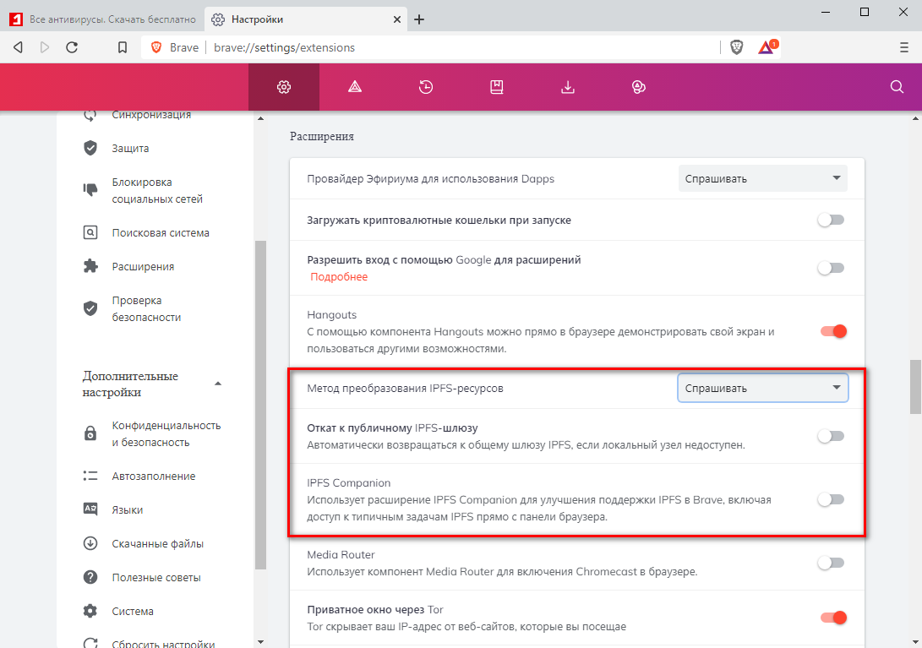The height and width of the screenshot is (648, 922).
Task: Open History clock tab in top bar
Action: pyautogui.click(x=426, y=87)
